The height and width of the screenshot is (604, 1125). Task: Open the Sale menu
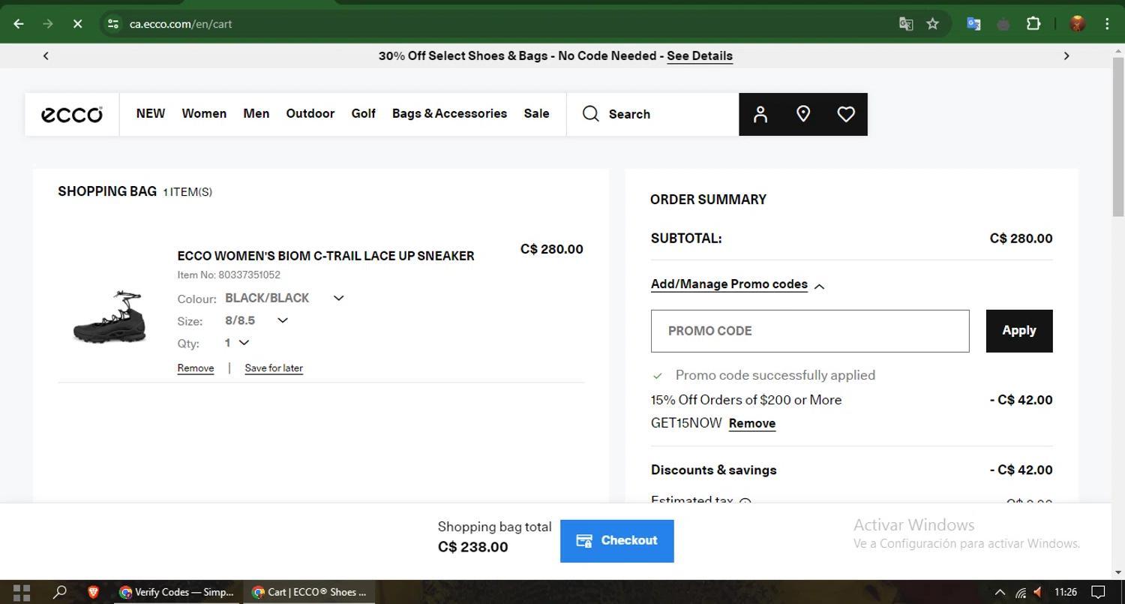click(536, 113)
